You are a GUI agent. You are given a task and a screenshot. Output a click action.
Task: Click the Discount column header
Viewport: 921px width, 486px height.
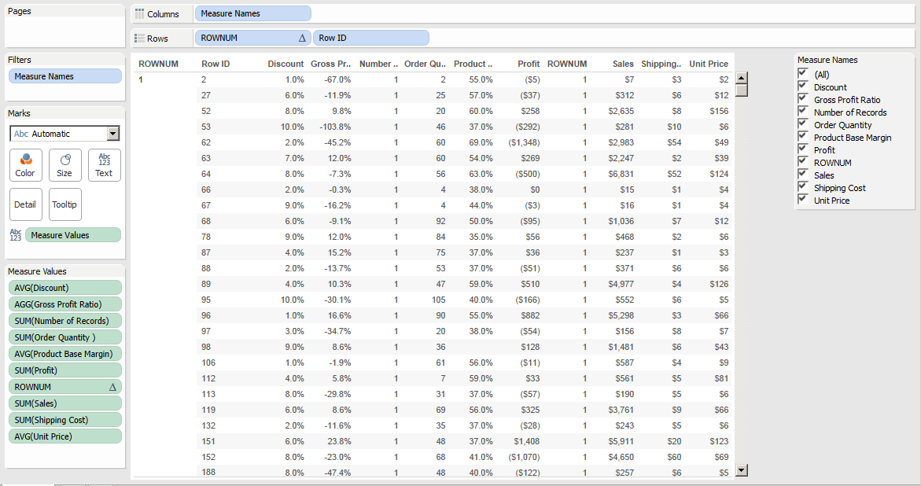click(x=286, y=64)
